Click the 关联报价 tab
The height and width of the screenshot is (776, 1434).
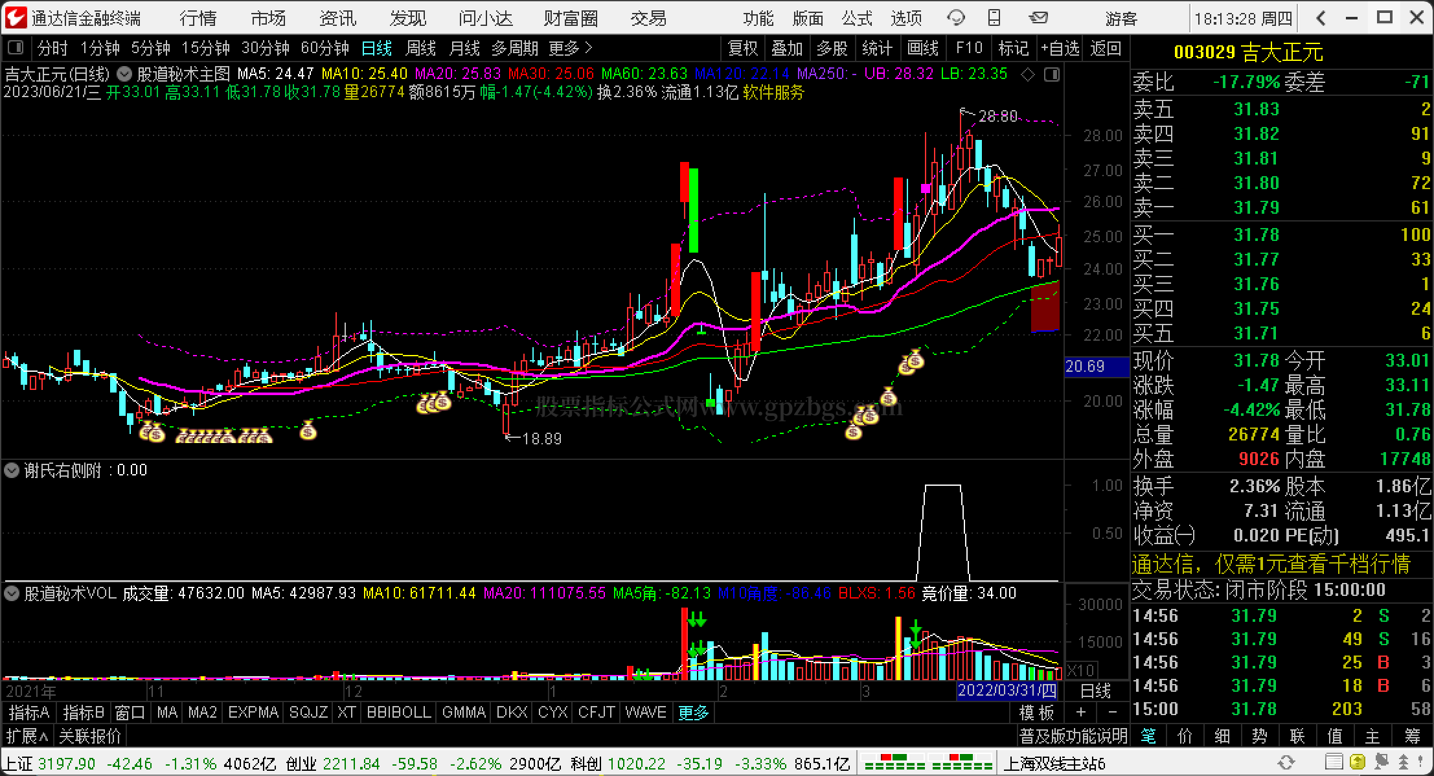[90, 736]
